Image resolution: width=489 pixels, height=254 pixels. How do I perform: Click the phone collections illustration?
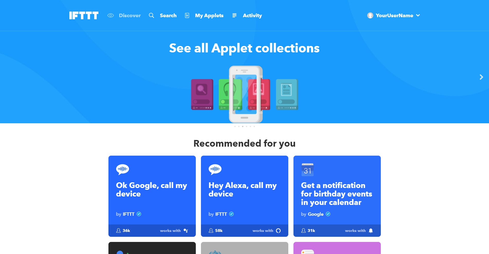tap(245, 94)
